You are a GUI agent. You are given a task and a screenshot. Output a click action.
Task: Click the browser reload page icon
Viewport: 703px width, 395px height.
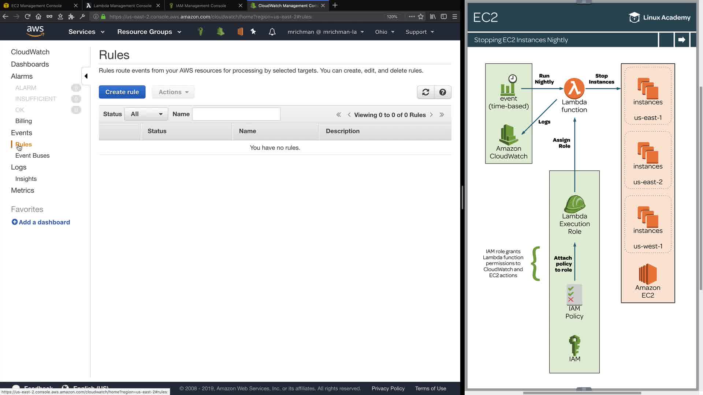(27, 16)
